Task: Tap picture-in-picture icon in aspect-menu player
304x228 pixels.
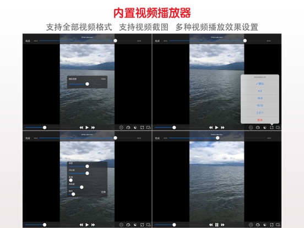Action: tap(278, 128)
